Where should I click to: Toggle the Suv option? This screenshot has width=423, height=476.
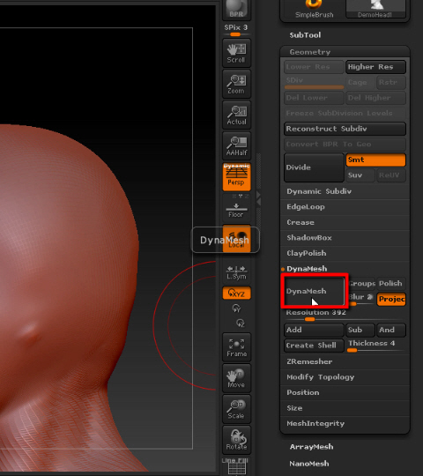(x=360, y=175)
